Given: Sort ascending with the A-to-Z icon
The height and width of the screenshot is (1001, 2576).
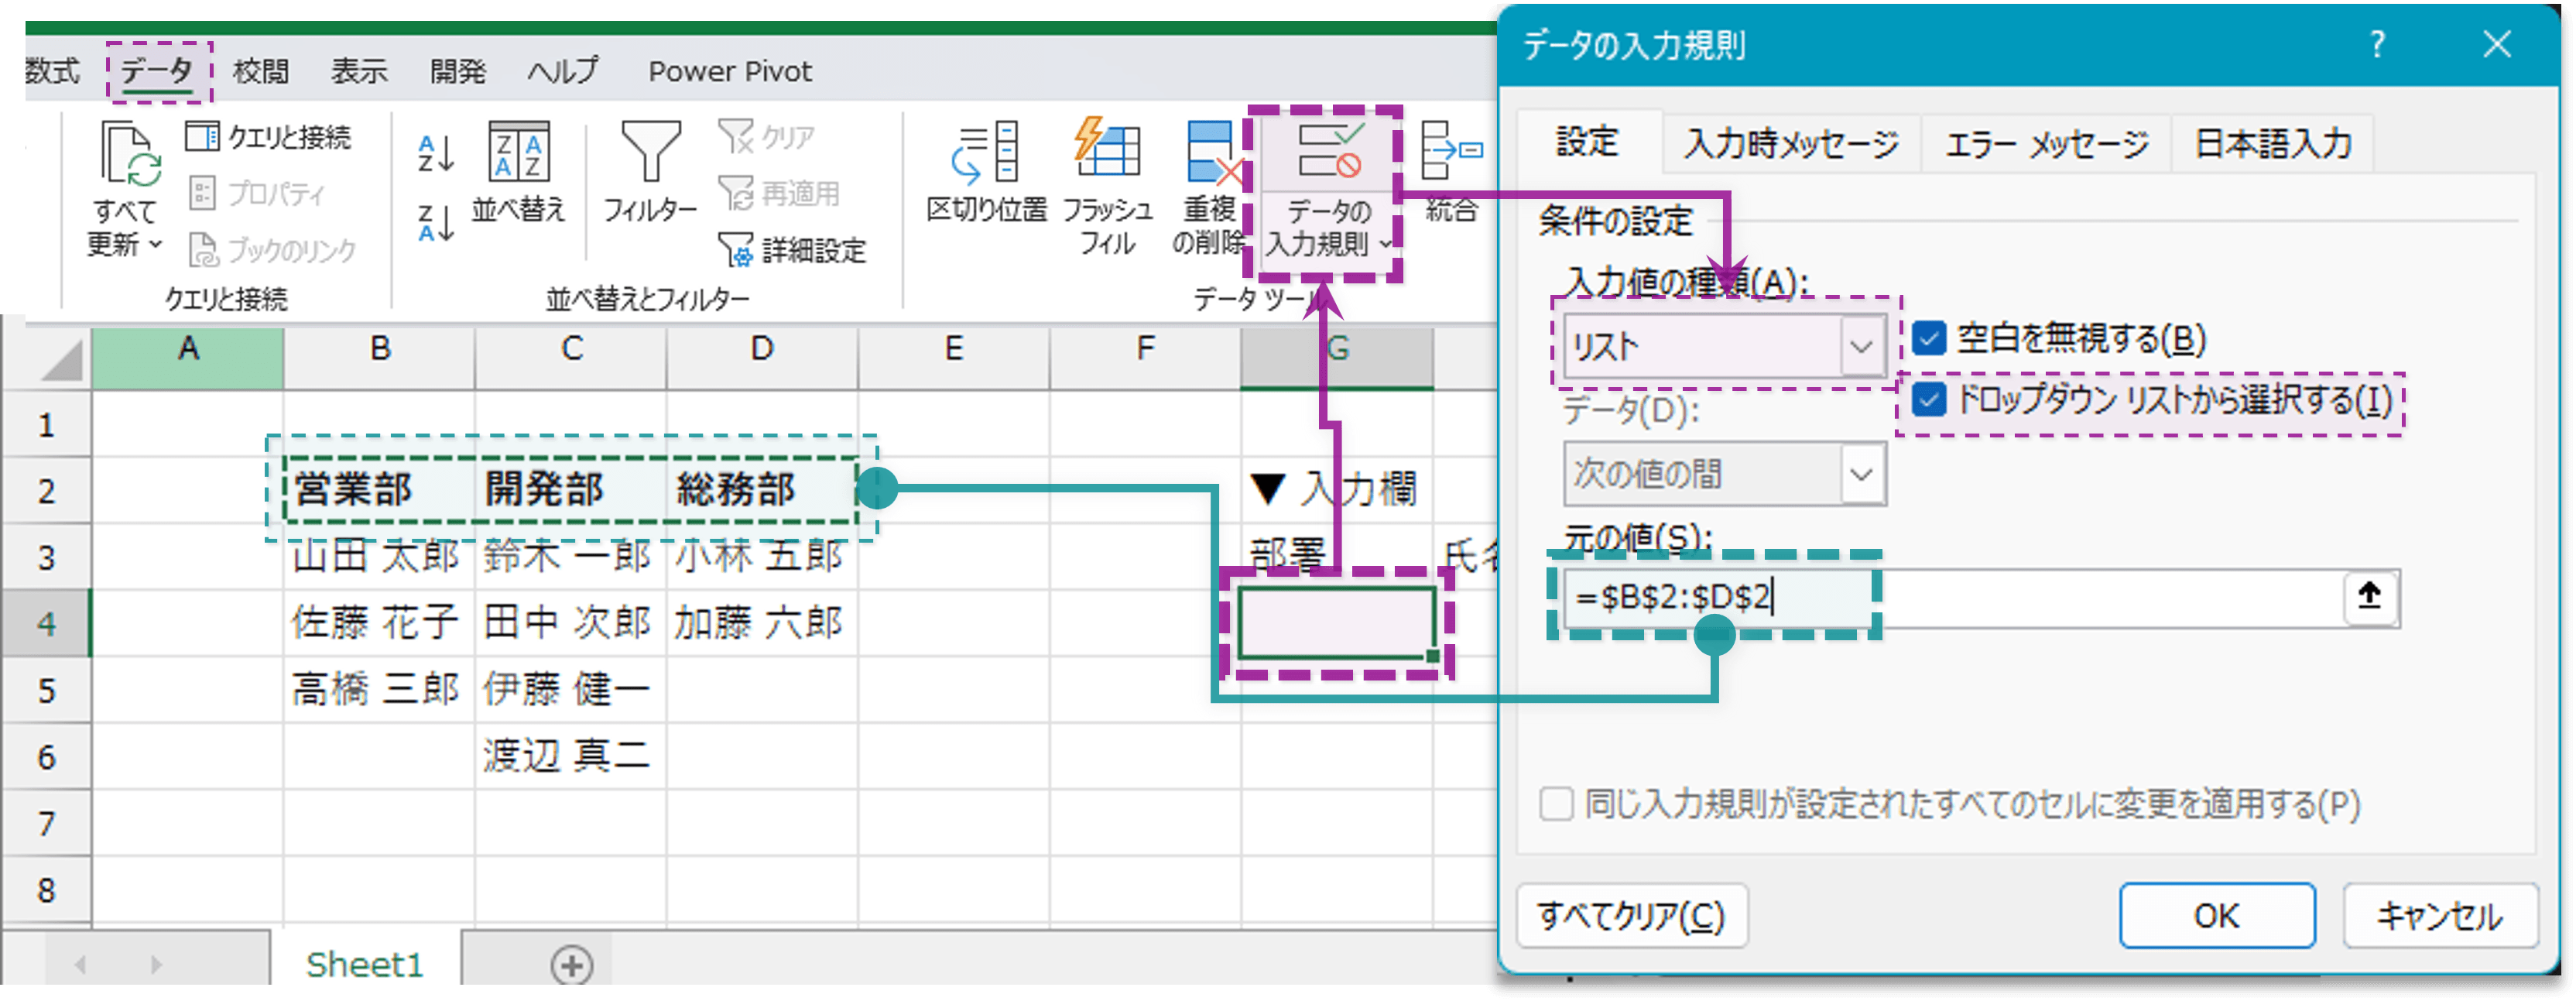Looking at the screenshot, I should 435,153.
